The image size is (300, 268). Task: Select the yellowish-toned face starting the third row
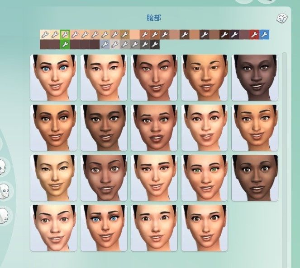(x=53, y=178)
